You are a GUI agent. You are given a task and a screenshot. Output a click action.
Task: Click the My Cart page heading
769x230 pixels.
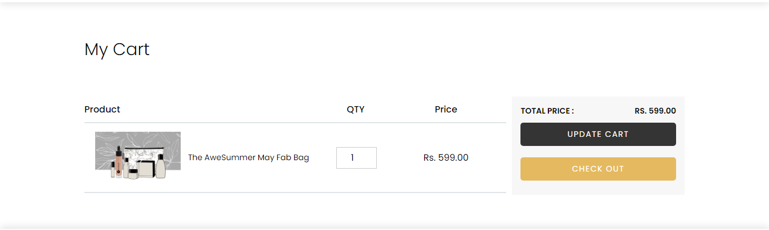[117, 49]
